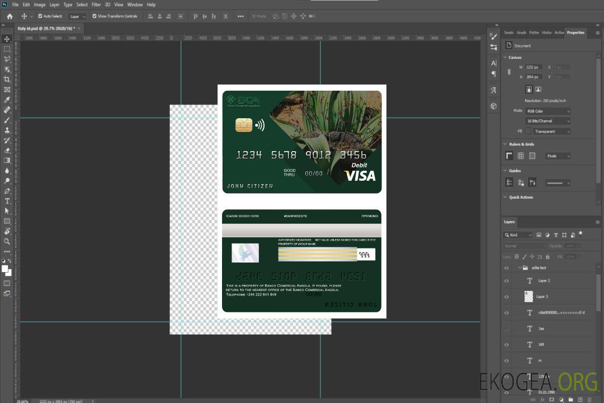This screenshot has height=403, width=604.
Task: Toggle visibility of the 'edite text' group
Action: click(507, 268)
